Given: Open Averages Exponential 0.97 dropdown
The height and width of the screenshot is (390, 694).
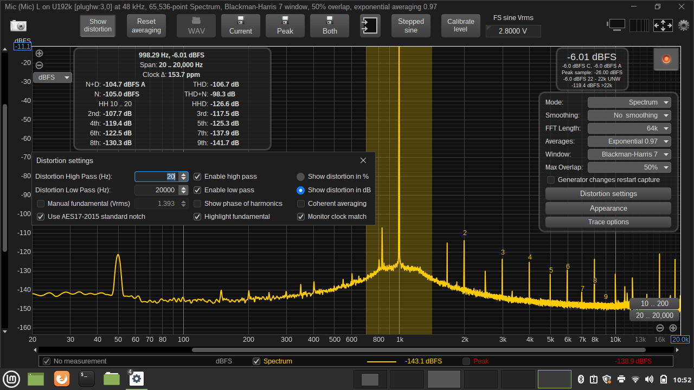Looking at the screenshot, I should click(629, 141).
